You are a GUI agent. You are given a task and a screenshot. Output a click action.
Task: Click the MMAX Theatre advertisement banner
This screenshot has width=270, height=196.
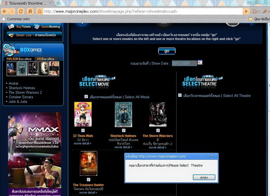34,154
